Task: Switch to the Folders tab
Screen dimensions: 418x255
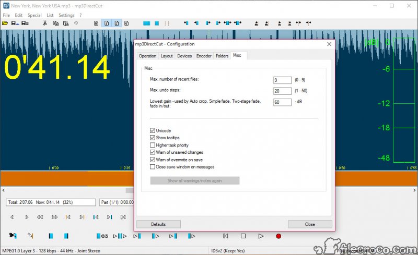Action: pyautogui.click(x=222, y=56)
